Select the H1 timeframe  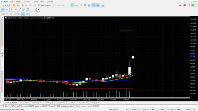click(x=7, y=14)
